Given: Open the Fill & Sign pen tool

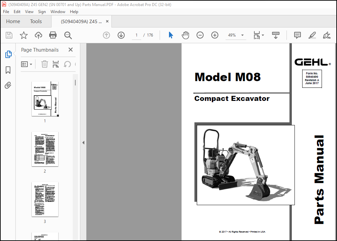Looking at the screenshot, I should point(327,35).
